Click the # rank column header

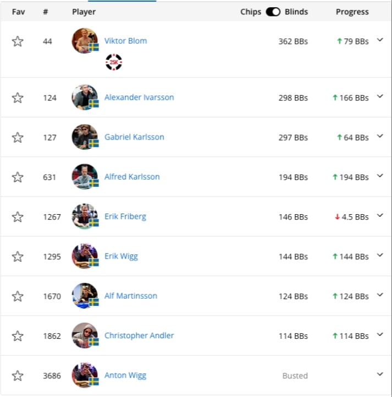tap(46, 12)
